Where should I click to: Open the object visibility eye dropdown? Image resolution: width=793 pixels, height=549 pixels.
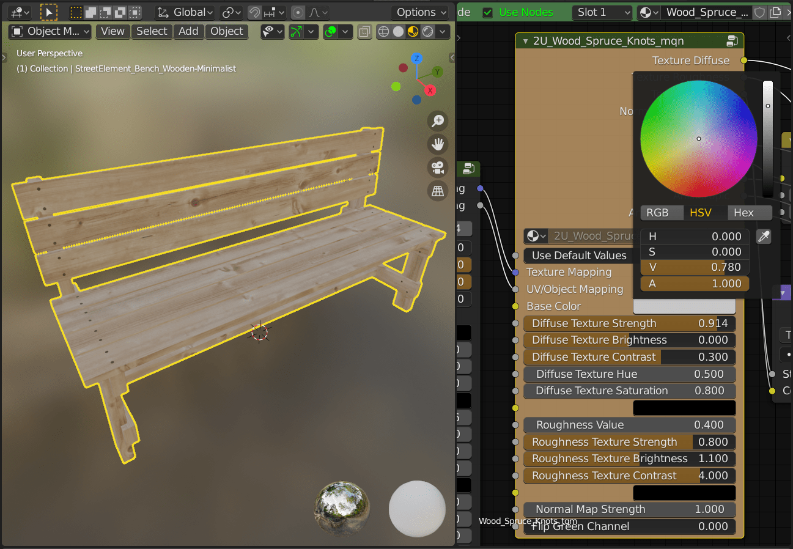[x=273, y=31]
